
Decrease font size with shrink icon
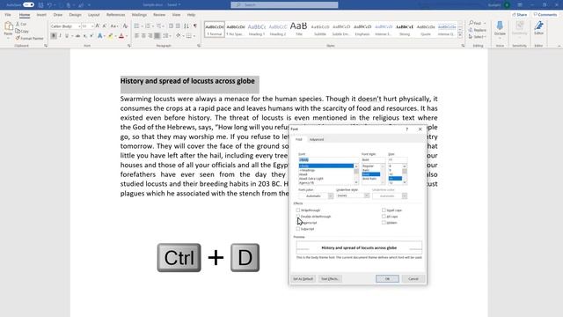105,26
